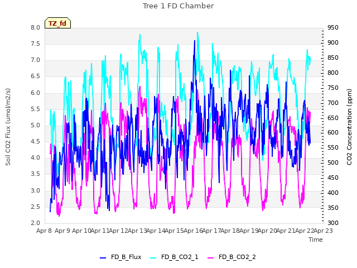Click the magenta FD_B_CO2_2 legend swatch

(x=211, y=258)
